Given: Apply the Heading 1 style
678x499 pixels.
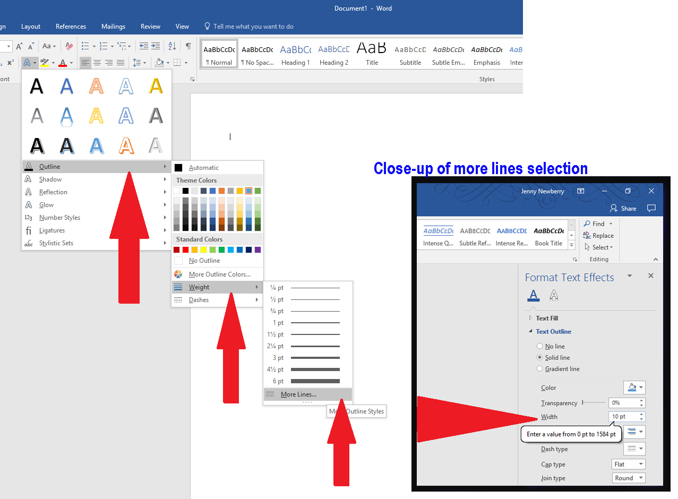Looking at the screenshot, I should [x=295, y=54].
